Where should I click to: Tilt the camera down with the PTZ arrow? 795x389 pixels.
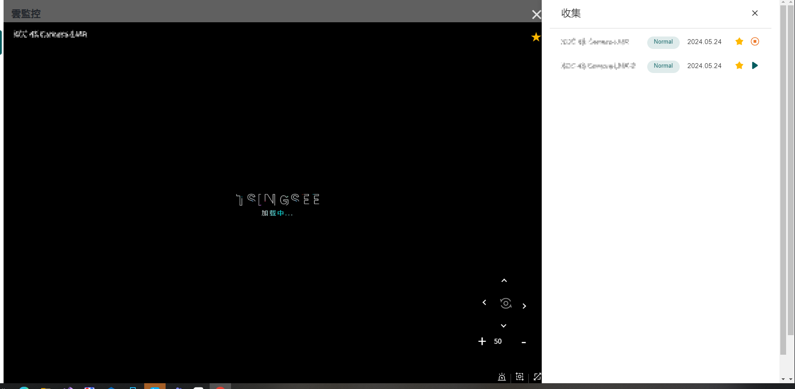(503, 326)
